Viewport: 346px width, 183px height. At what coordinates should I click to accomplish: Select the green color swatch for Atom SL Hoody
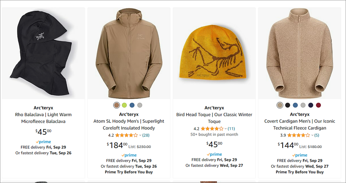pos(124,105)
